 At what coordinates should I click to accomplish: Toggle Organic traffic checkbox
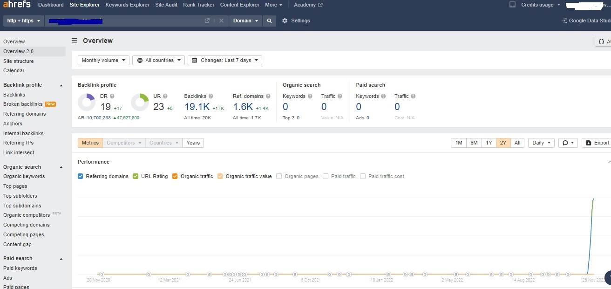point(175,176)
